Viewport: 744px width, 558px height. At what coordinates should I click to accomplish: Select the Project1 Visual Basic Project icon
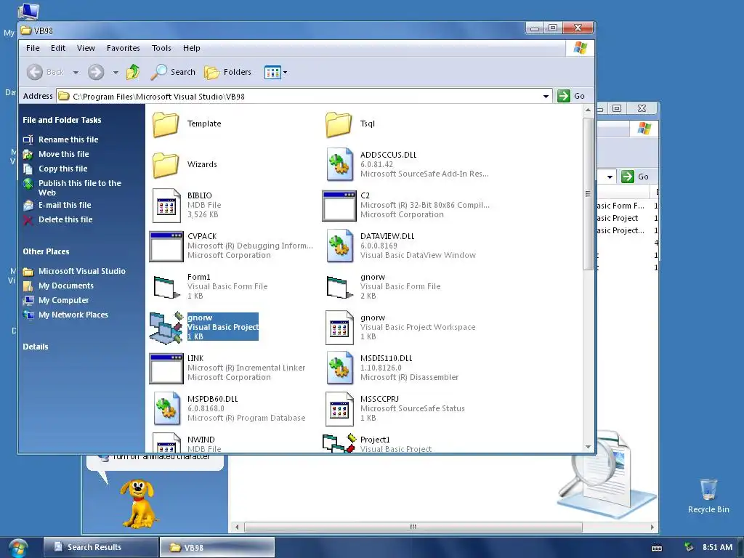coord(339,443)
